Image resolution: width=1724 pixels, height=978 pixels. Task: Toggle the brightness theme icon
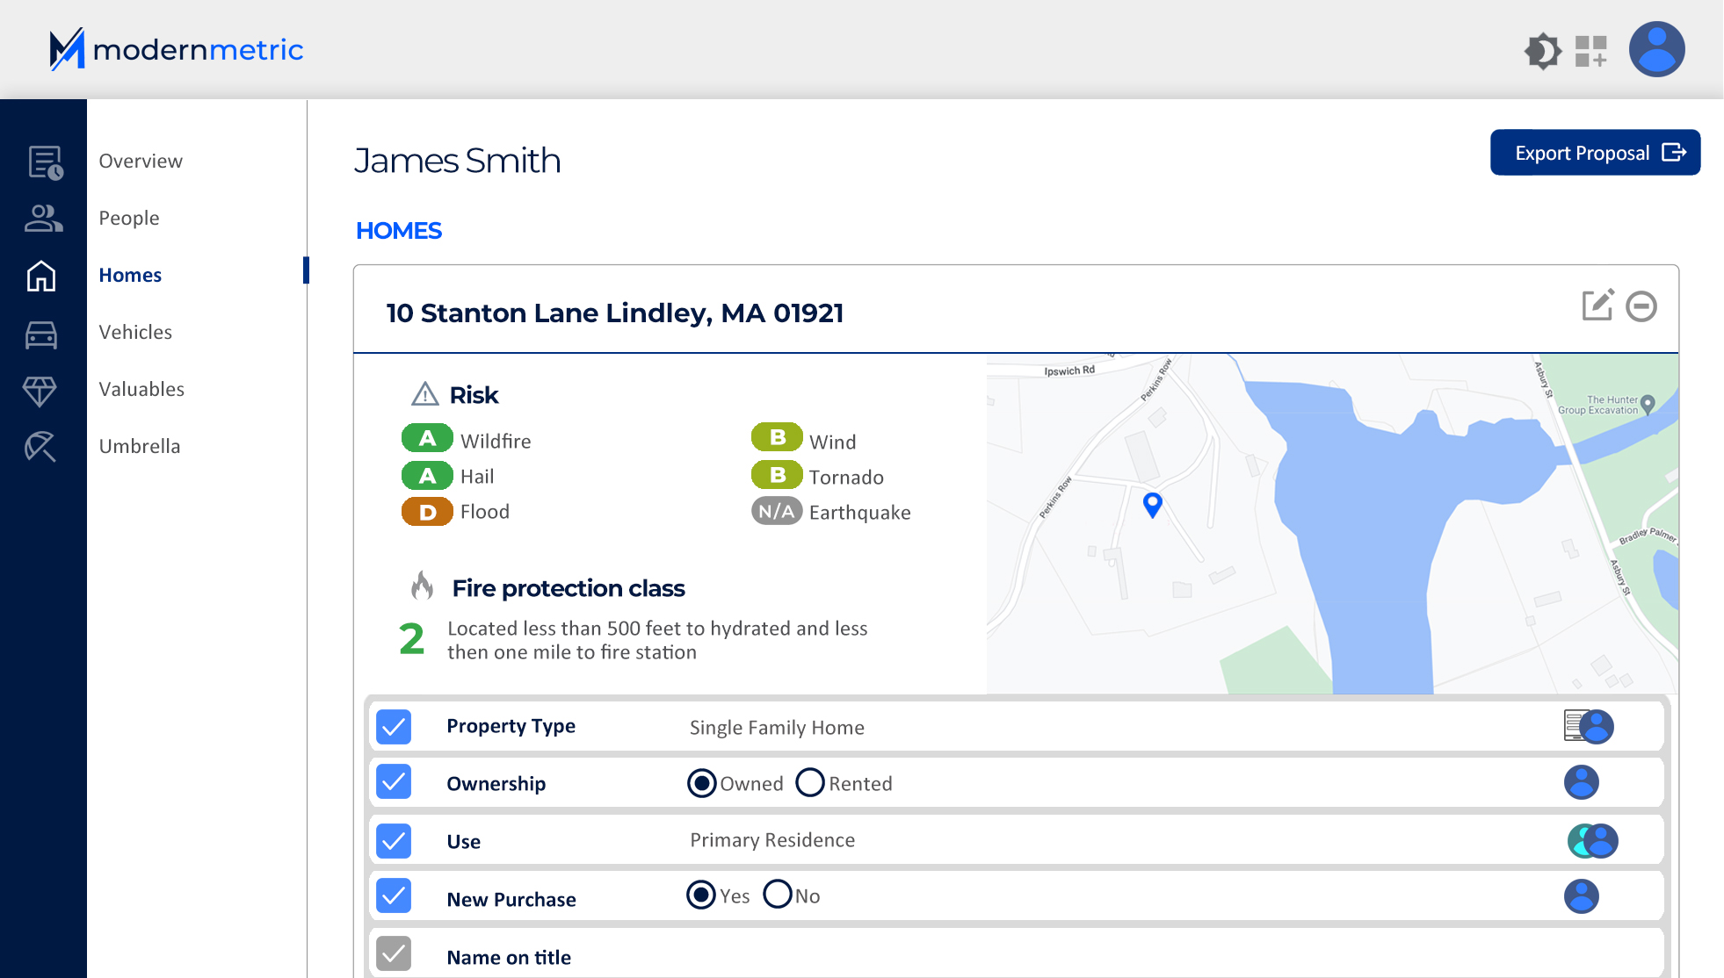tap(1542, 51)
